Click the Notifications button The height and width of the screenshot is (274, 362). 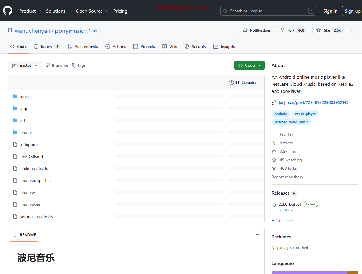[x=257, y=30]
